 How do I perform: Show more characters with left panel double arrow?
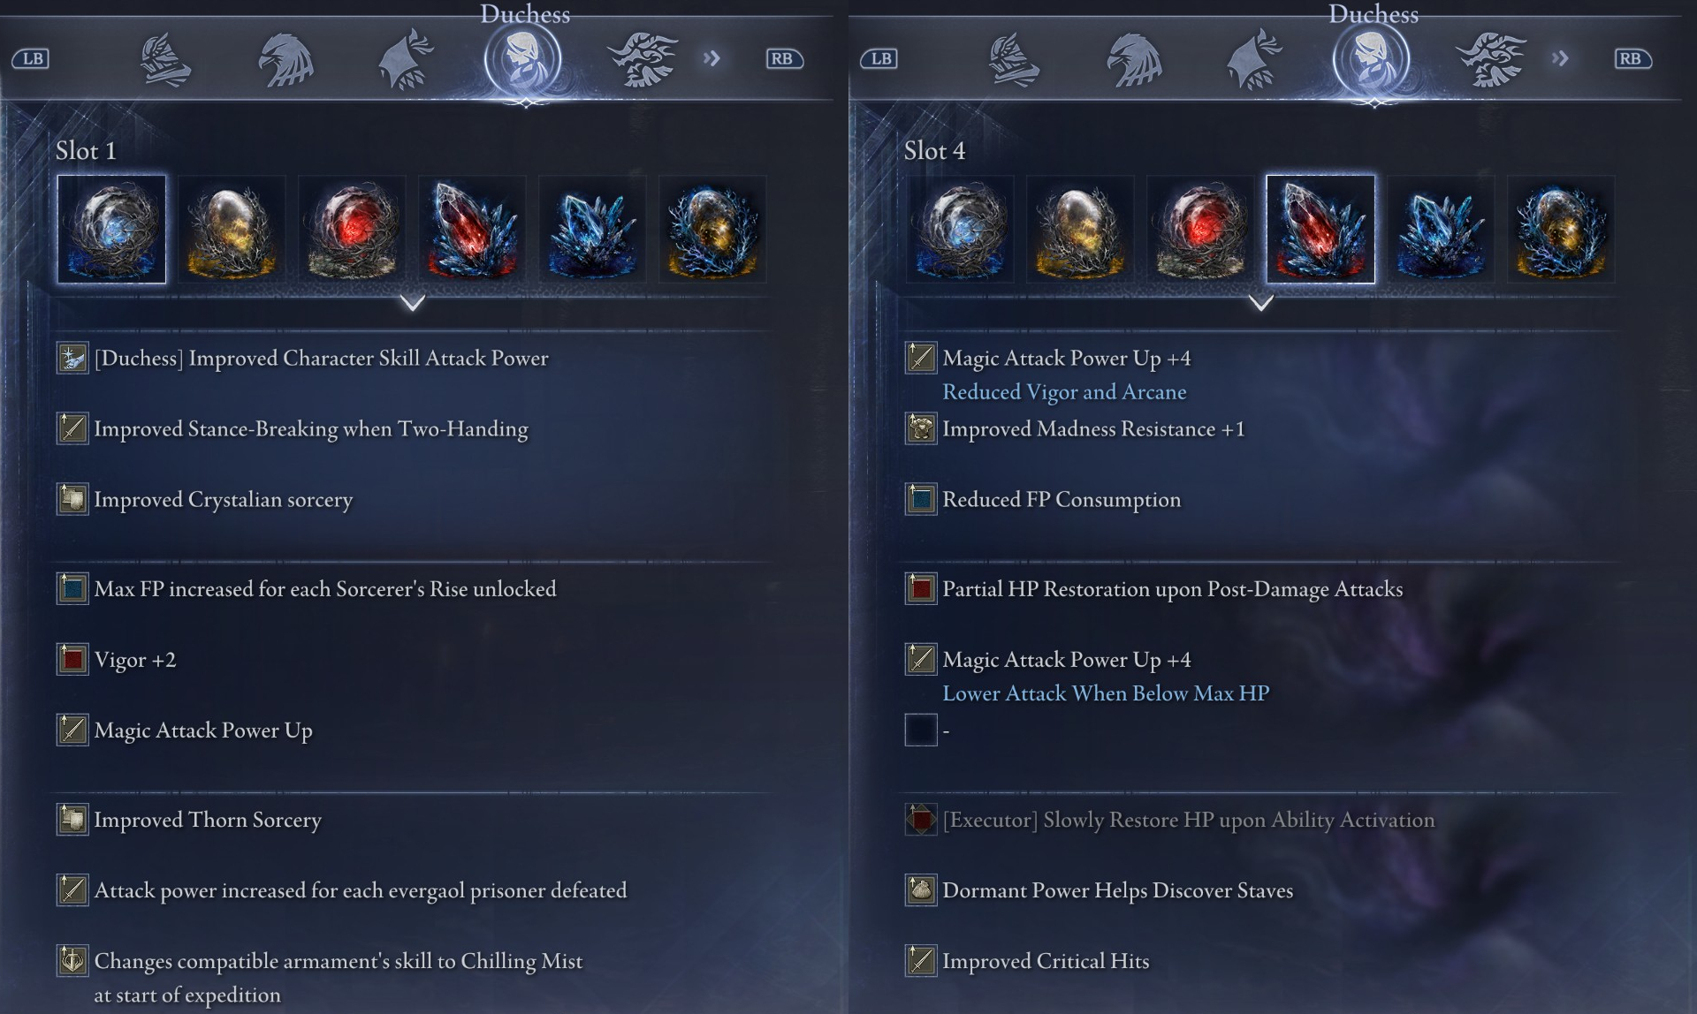pos(712,59)
